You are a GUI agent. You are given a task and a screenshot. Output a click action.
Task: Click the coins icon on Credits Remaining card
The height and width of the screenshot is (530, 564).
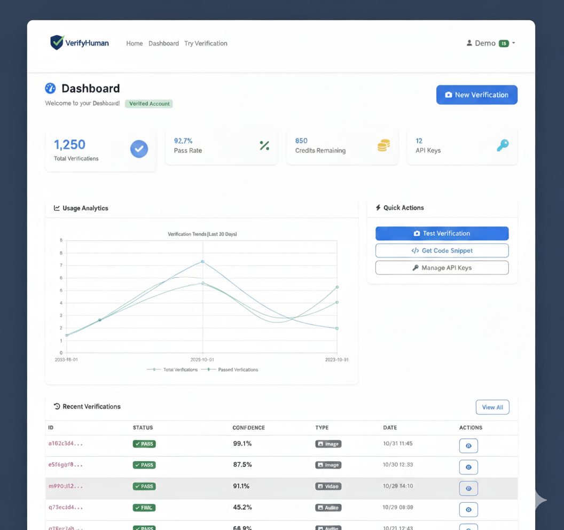point(383,145)
